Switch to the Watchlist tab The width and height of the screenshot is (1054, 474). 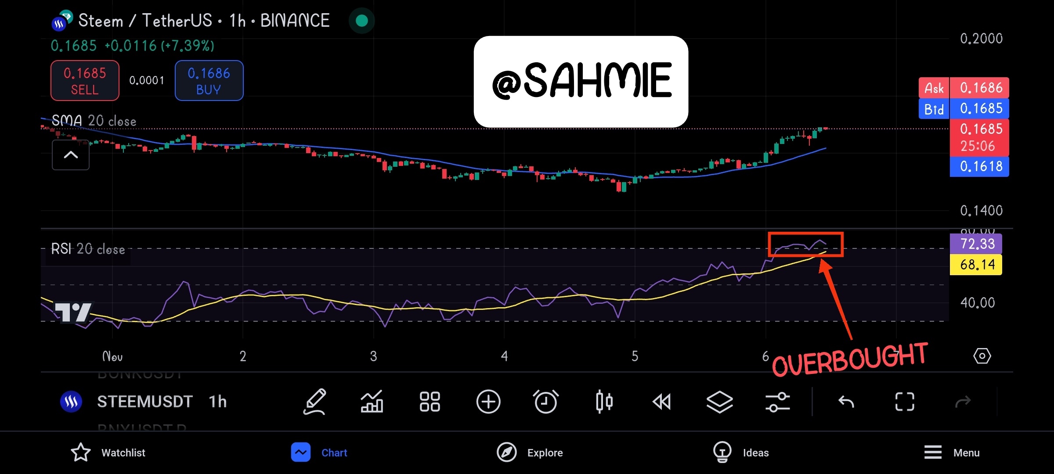point(108,452)
